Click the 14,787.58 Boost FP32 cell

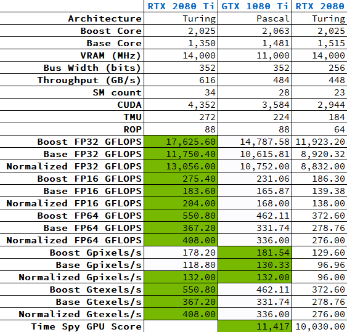tap(255, 142)
